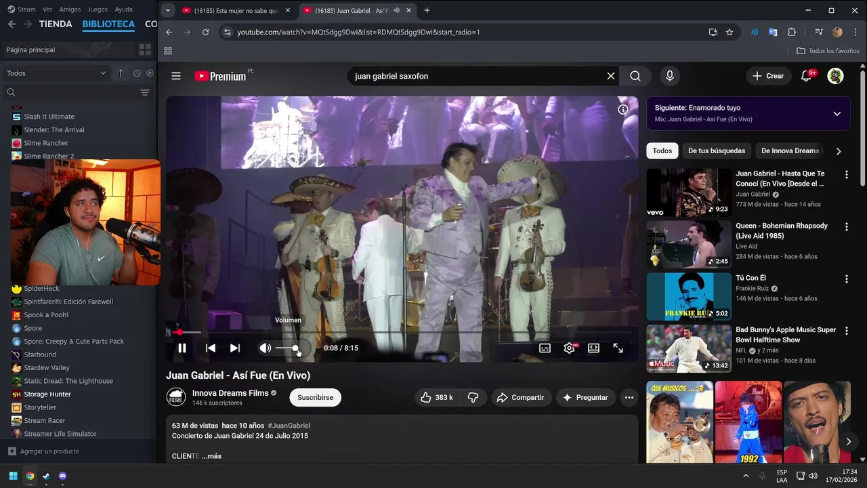Enter fullscreen on the video player

coord(618,348)
